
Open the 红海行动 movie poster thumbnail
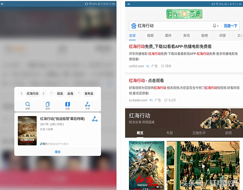click(x=27, y=131)
